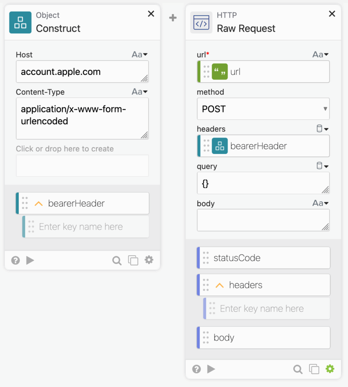Open help for the Object Construct node
This screenshot has height=387, width=348.
pyautogui.click(x=15, y=260)
